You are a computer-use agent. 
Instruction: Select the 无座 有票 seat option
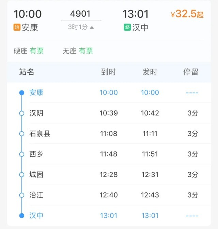tap(78, 51)
